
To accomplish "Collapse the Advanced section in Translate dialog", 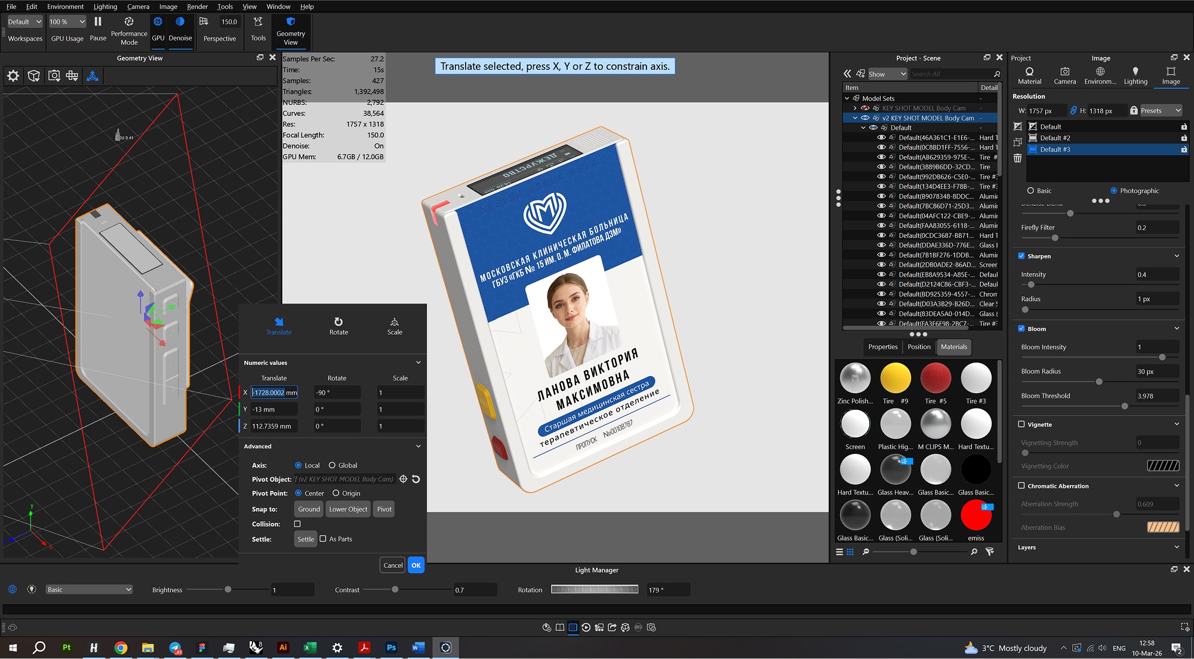I will 418,446.
